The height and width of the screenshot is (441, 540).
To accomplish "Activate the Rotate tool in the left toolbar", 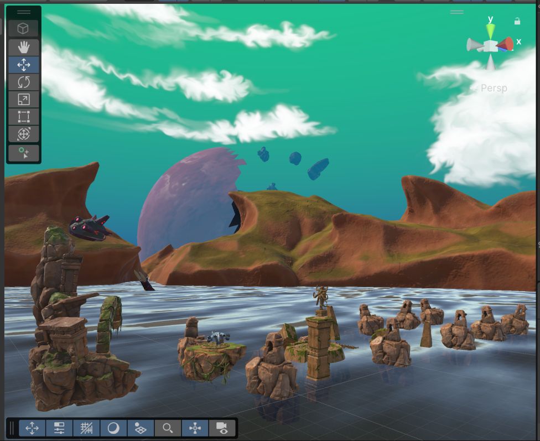I will (23, 82).
